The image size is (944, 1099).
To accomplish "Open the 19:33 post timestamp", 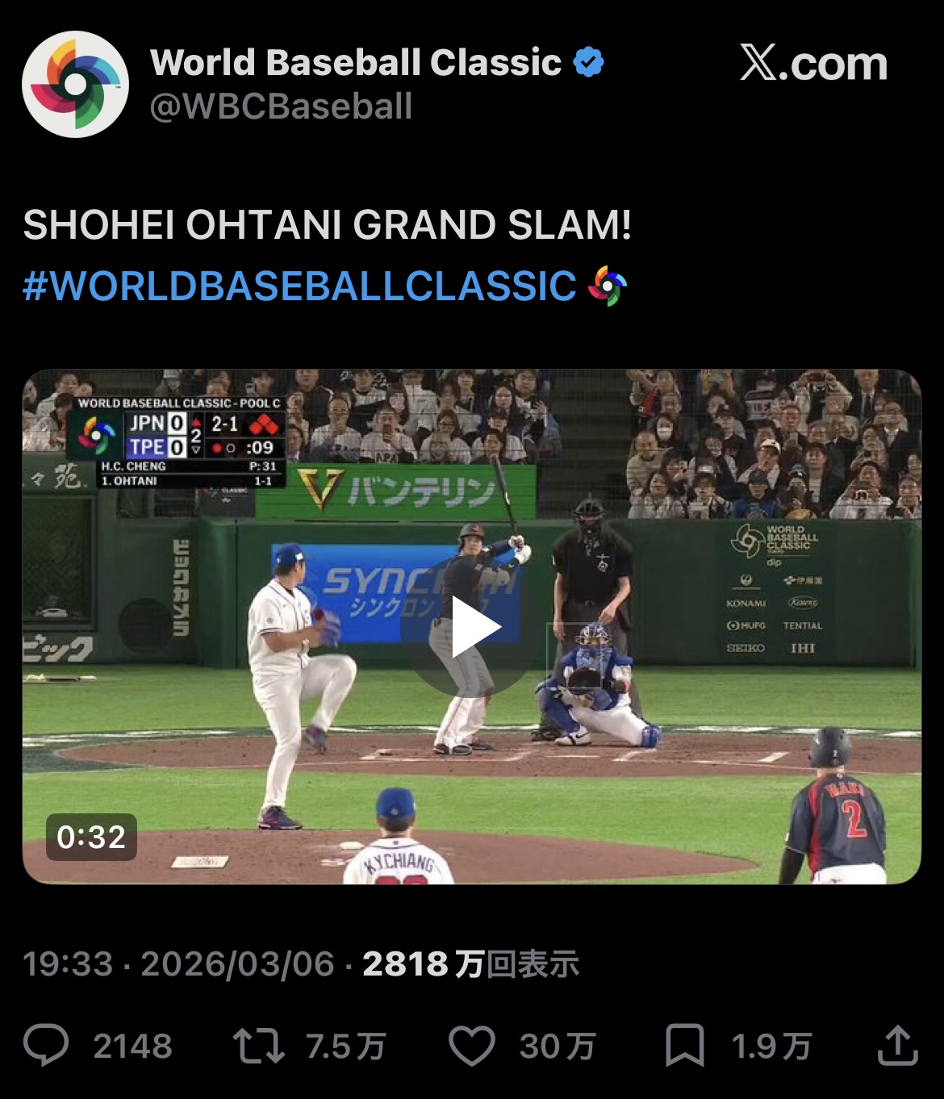I will tap(68, 964).
